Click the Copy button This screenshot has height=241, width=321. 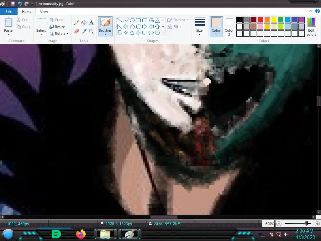click(23, 27)
